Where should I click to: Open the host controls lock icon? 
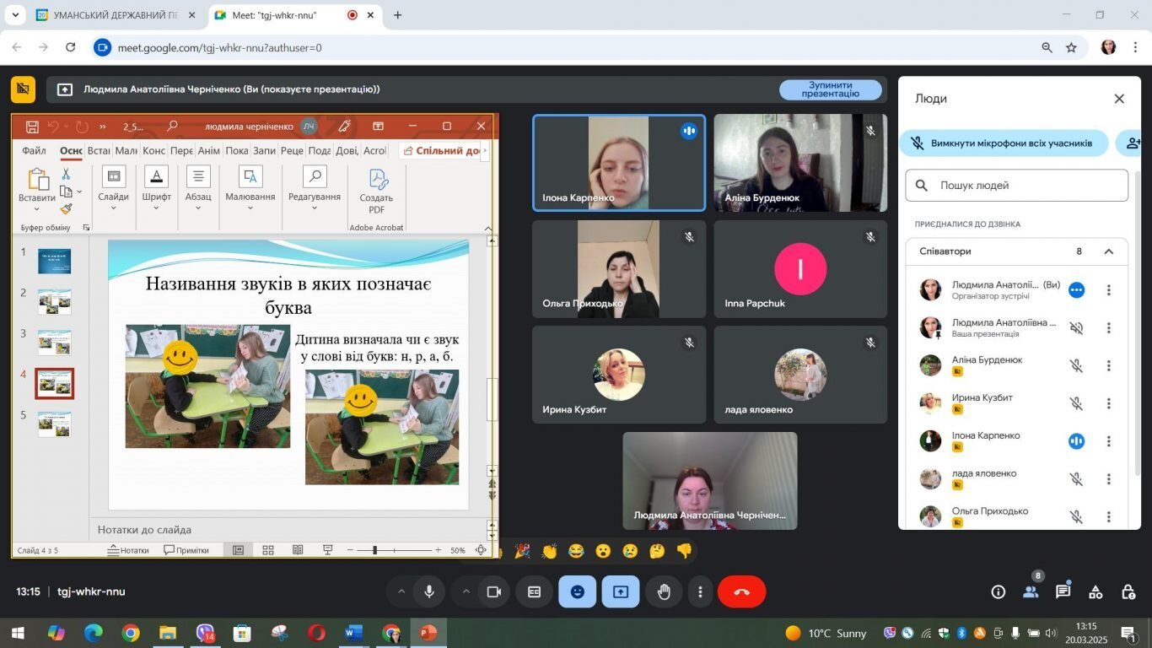(1128, 591)
